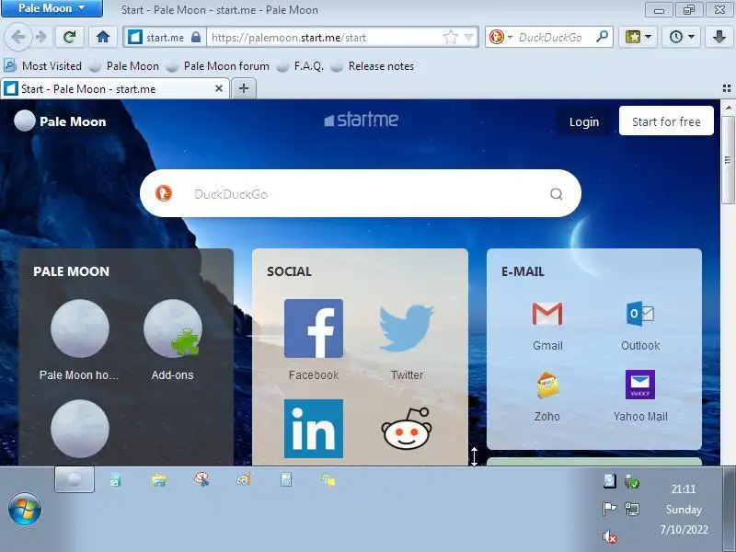Open the Outlook icon
Image resolution: width=736 pixels, height=552 pixels.
[x=640, y=314]
